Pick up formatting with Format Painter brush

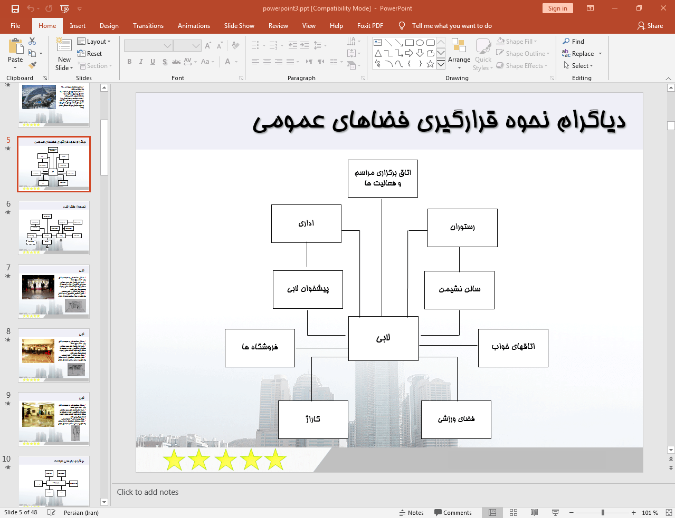tap(32, 65)
